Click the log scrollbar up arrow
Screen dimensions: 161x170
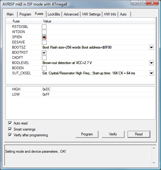coord(154,148)
